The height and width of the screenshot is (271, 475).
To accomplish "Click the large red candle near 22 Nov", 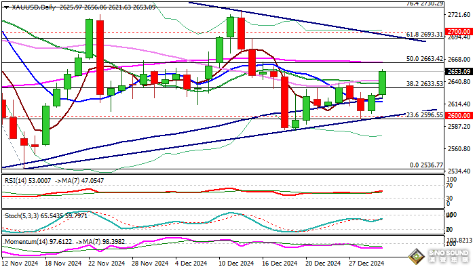I will coord(100,57).
